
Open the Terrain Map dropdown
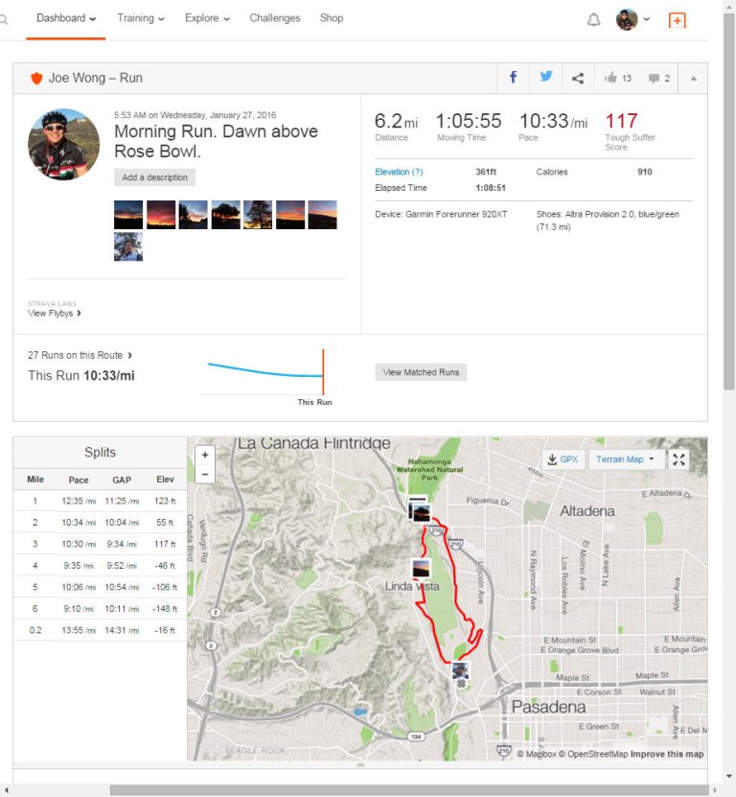coord(625,459)
